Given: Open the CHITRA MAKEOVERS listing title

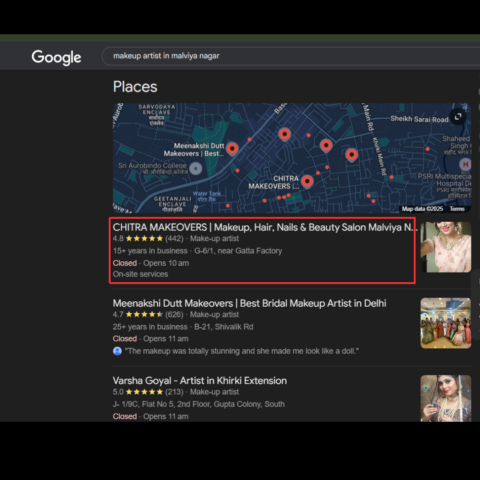Looking at the screenshot, I should click(264, 228).
